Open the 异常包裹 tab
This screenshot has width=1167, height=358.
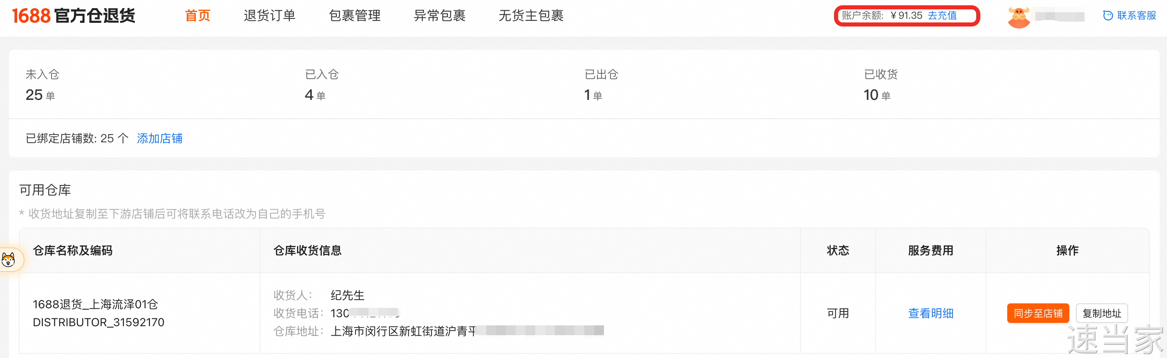439,16
